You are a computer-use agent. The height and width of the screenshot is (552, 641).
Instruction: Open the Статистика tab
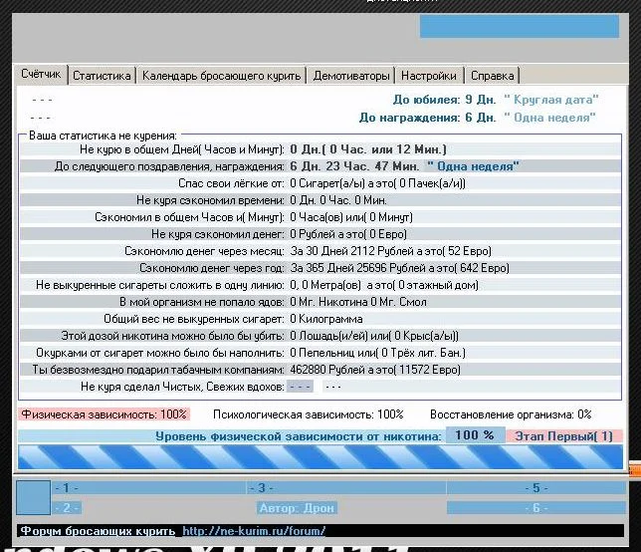pos(102,76)
